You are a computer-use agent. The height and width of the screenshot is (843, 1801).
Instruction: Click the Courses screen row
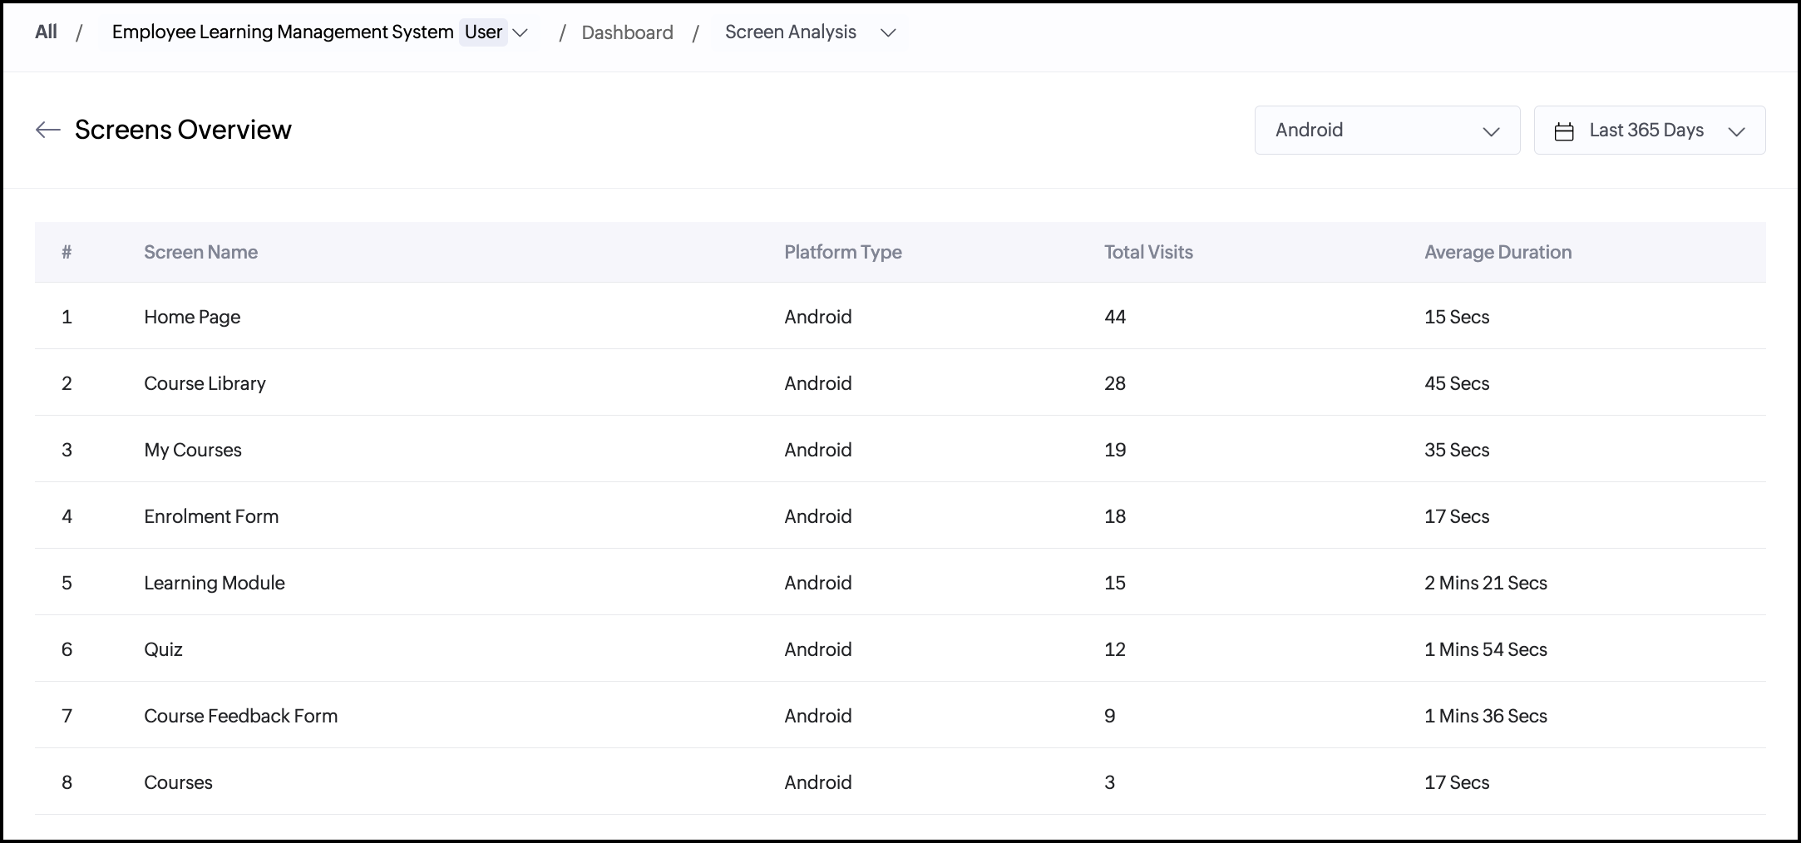pyautogui.click(x=178, y=782)
